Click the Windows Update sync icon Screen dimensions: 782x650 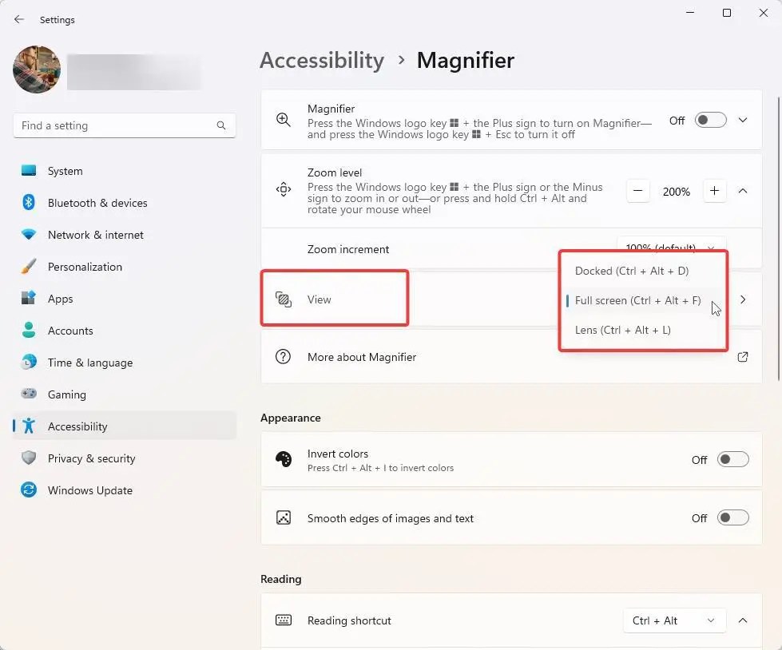29,490
